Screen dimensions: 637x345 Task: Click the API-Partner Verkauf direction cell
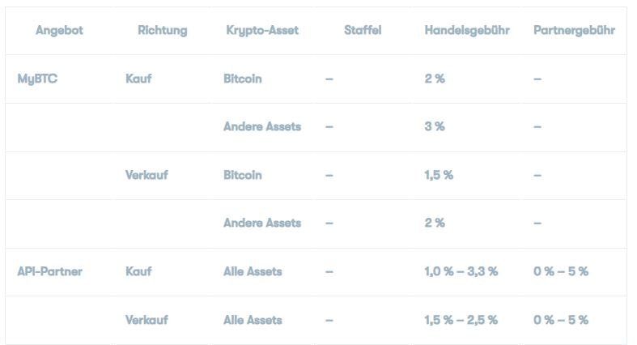[x=147, y=320]
